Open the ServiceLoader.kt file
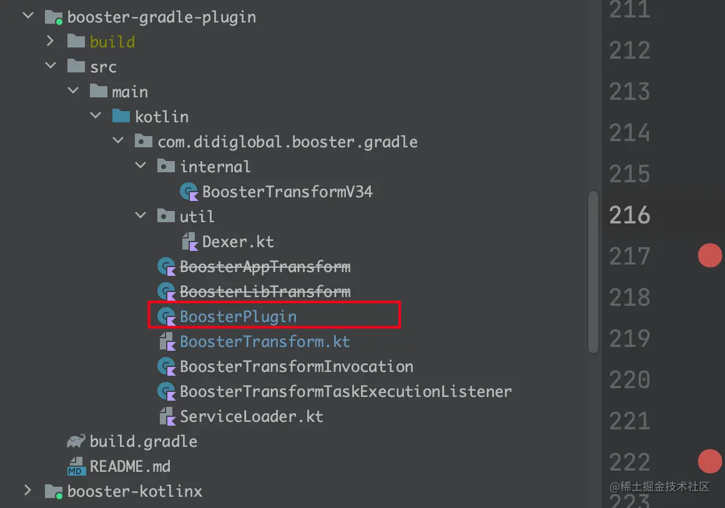 [x=252, y=416]
